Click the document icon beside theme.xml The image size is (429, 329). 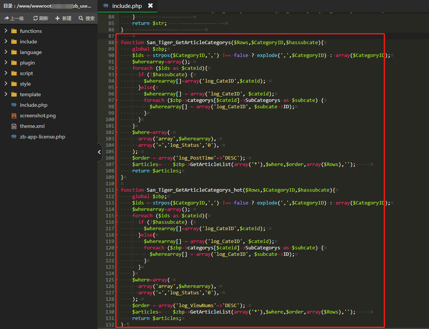(x=14, y=126)
